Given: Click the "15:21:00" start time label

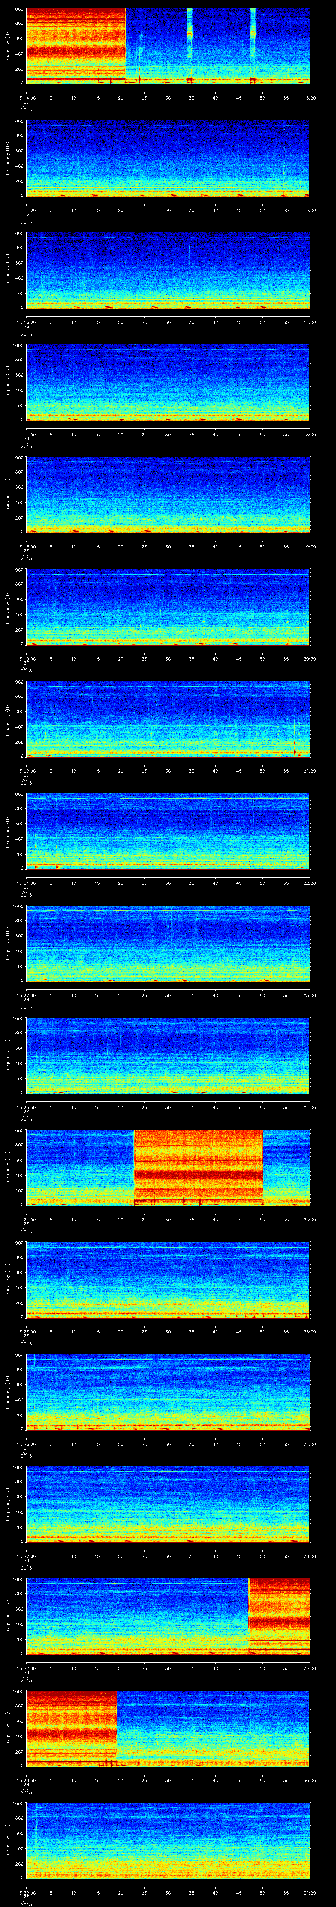Looking at the screenshot, I should click(x=26, y=883).
